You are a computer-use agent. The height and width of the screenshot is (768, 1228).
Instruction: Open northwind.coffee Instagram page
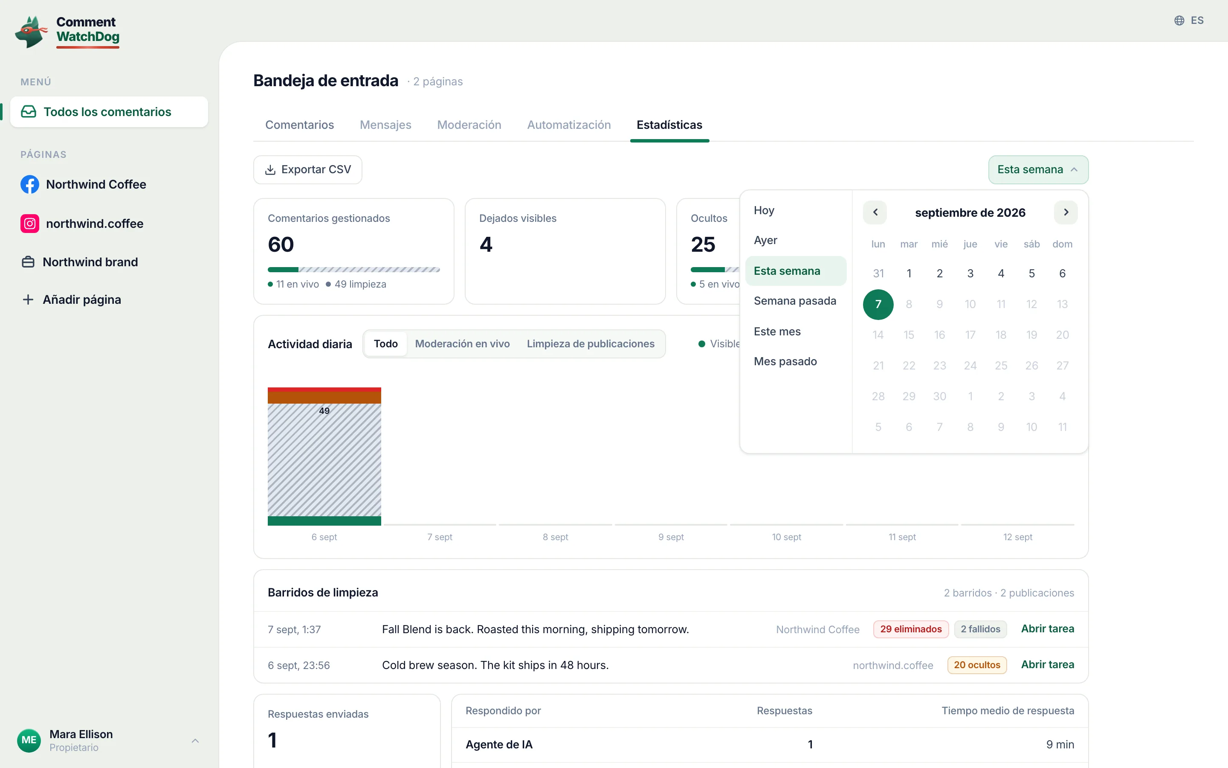tap(109, 224)
